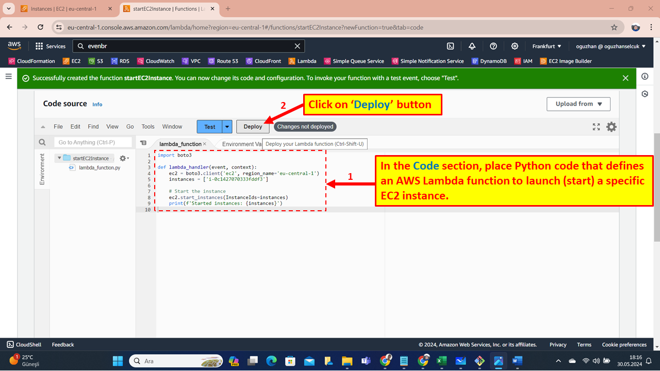Open the AWS console help icon
This screenshot has width=660, height=371.
(493, 46)
